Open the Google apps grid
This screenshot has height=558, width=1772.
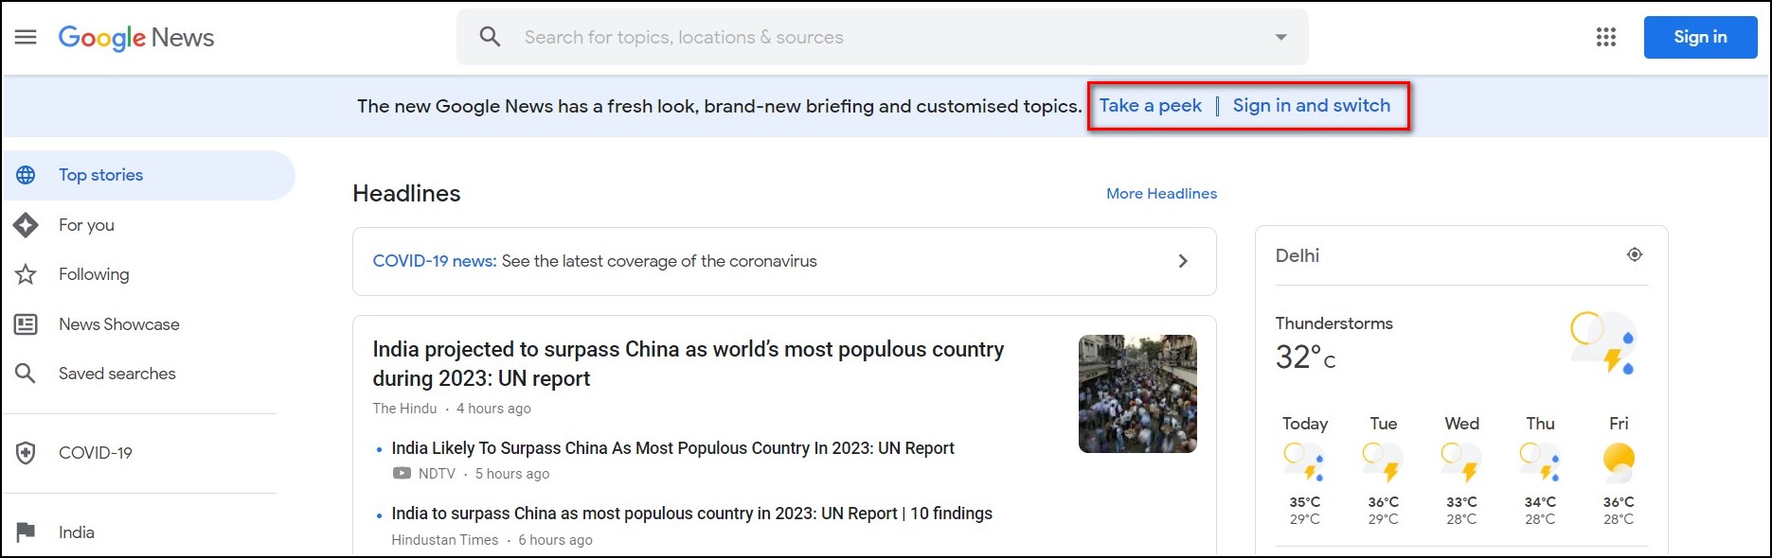click(1606, 37)
